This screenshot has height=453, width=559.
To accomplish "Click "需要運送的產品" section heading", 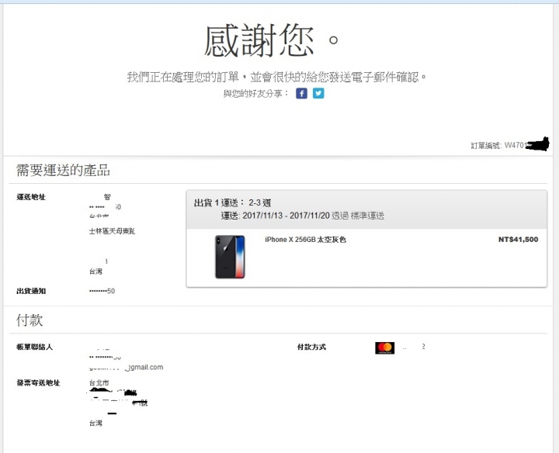I will (x=63, y=170).
